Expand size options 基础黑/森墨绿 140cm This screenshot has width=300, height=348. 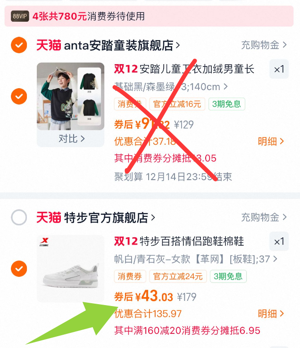[171, 87]
